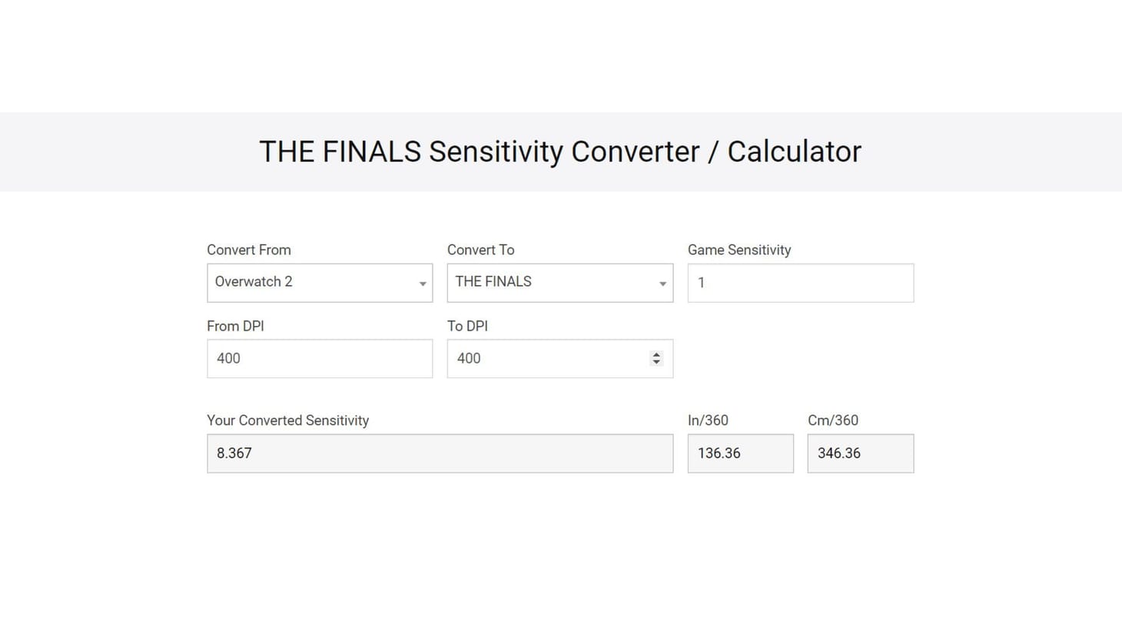Click the Convert To label

click(480, 250)
